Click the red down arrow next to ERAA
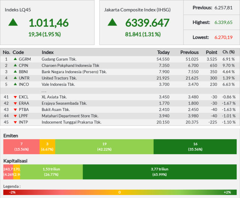This screenshot has height=198, width=240. pyautogui.click(x=15, y=103)
